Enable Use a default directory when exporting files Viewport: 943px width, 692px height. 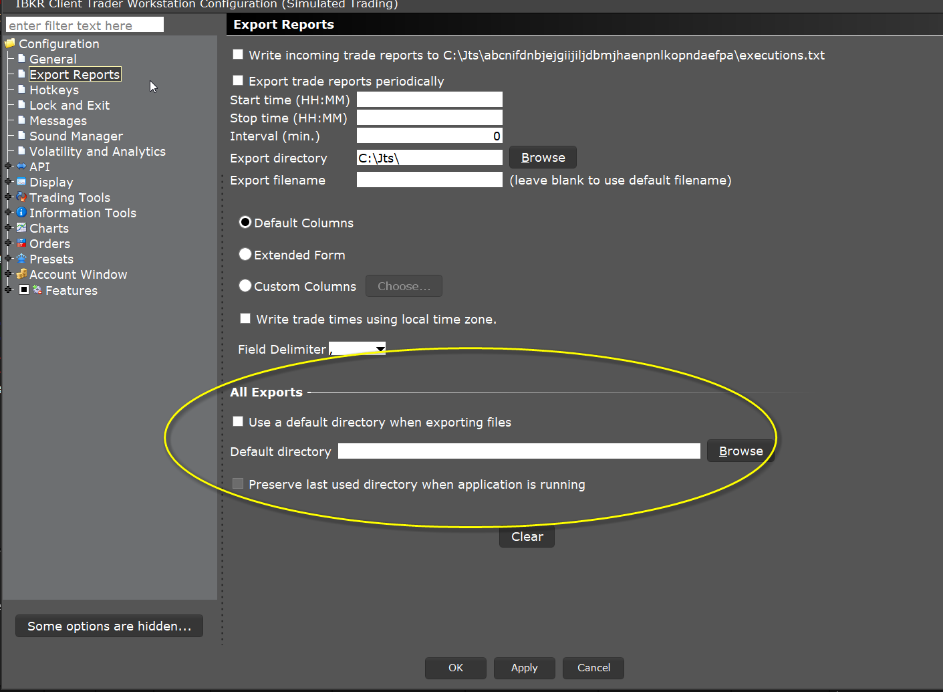(x=238, y=421)
